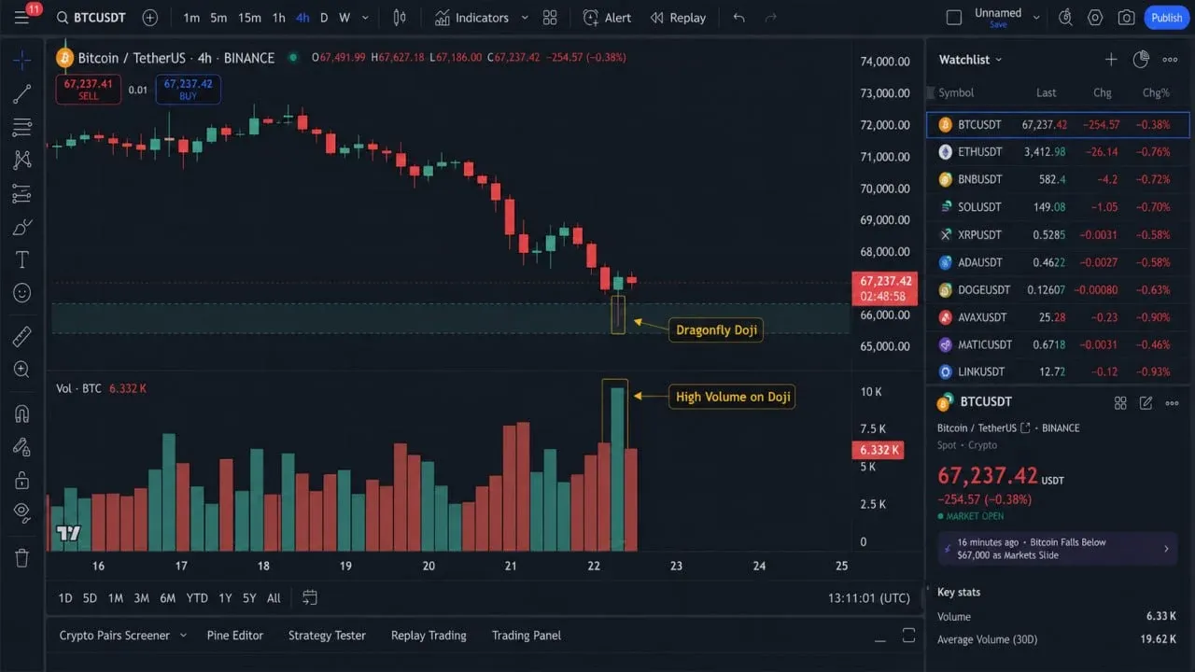Open the layout setup grid
Image resolution: width=1195 pixels, height=672 pixels.
tap(550, 18)
